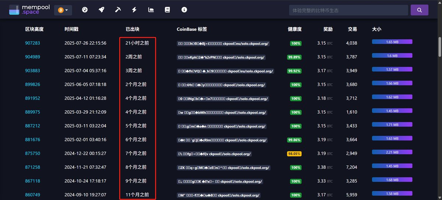This screenshot has height=200, width=442.
Task: Click the 健康度 column header
Action: point(295,29)
